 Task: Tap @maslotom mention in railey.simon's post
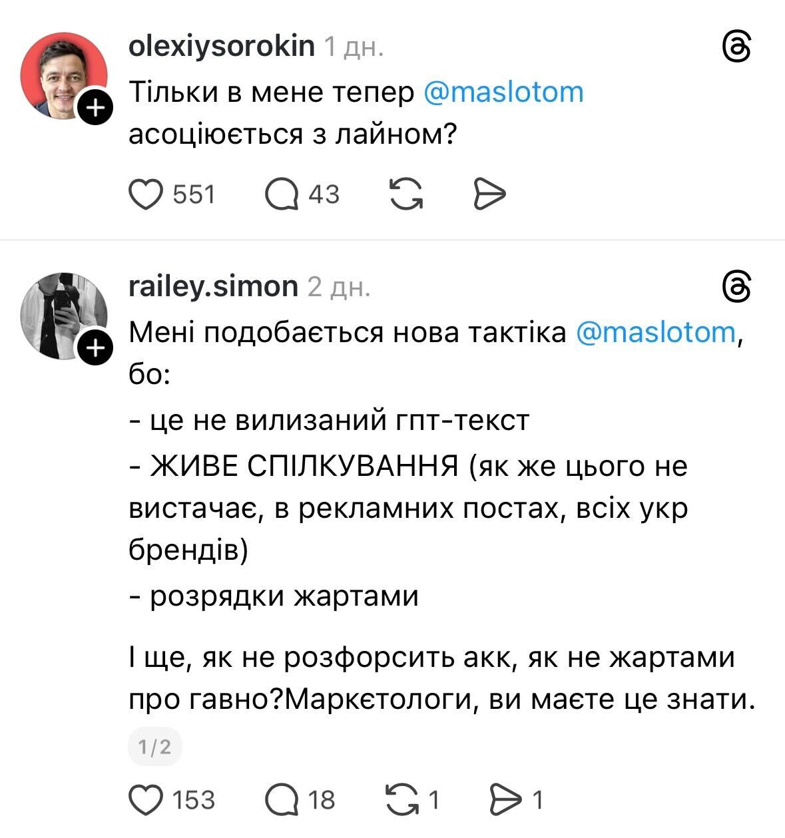click(x=654, y=331)
